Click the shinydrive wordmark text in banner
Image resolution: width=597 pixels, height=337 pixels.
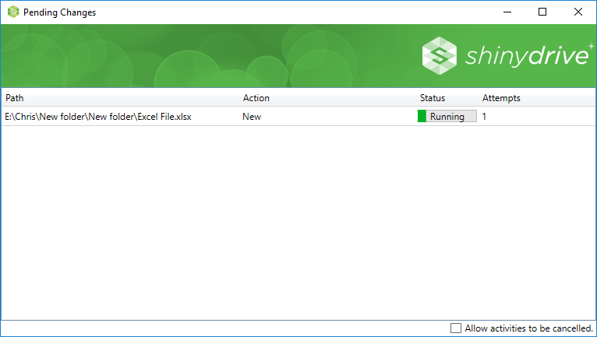[526, 56]
